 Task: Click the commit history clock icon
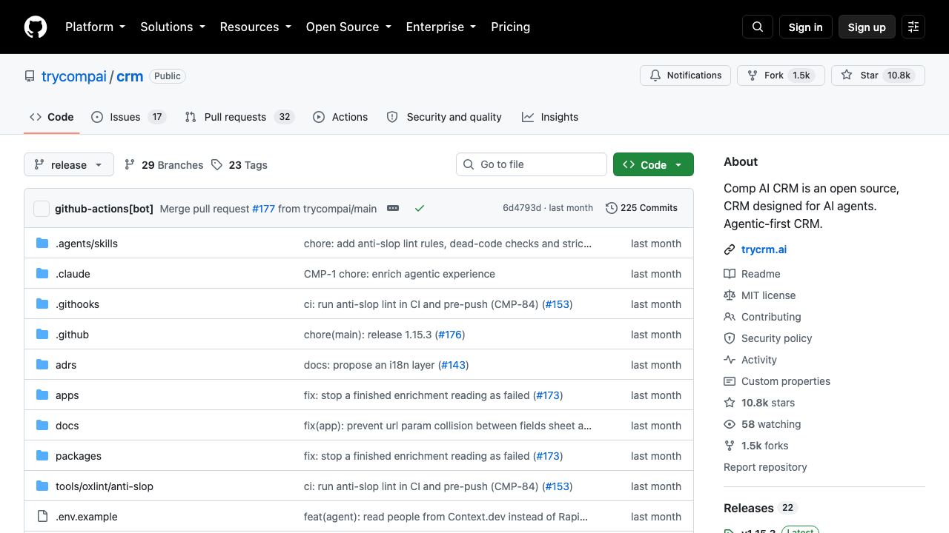click(x=612, y=208)
